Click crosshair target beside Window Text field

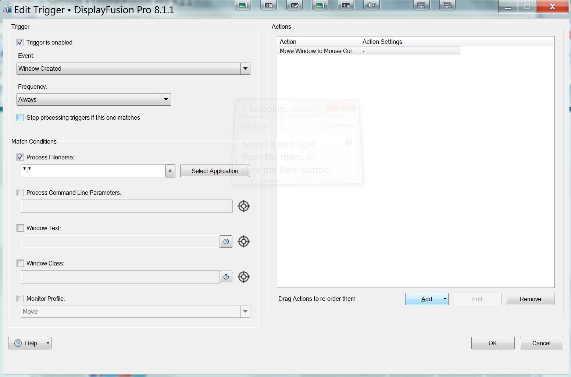(x=244, y=242)
